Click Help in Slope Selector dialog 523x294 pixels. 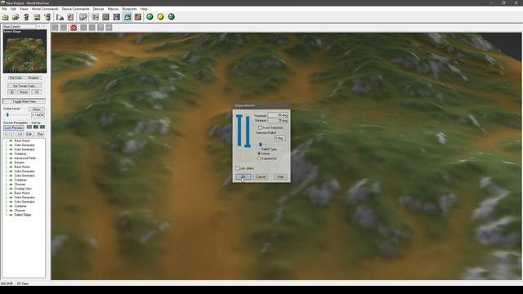280,177
